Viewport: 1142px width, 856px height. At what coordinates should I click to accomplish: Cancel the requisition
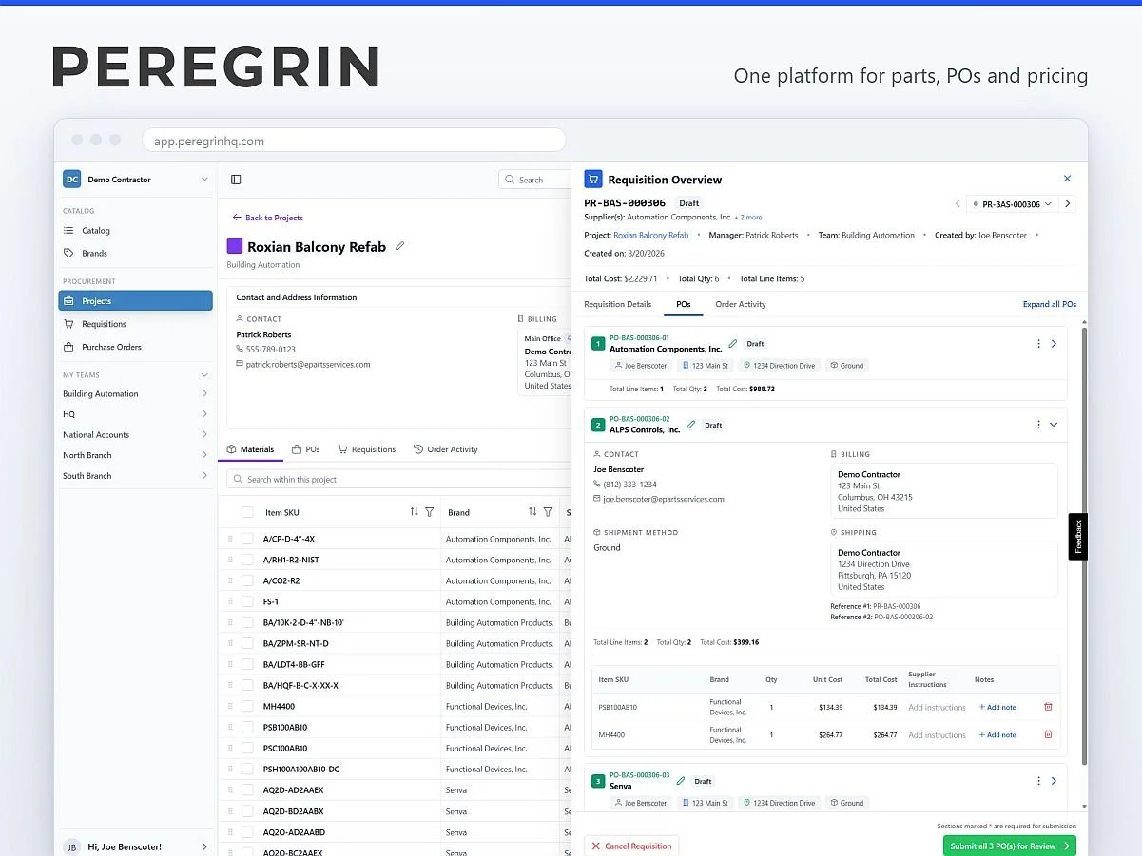(x=631, y=846)
